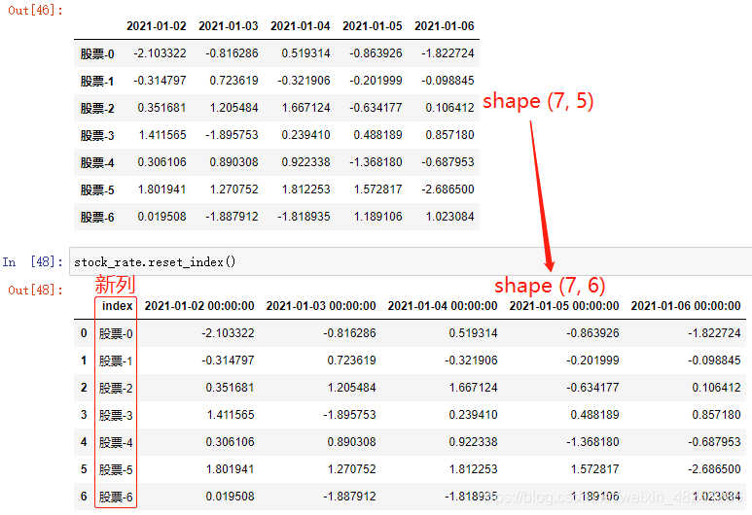The height and width of the screenshot is (515, 752).
Task: Click column header 2021-01-06 in first table
Action: click(445, 26)
